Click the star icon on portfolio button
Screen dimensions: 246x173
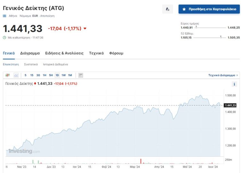coord(184,9)
